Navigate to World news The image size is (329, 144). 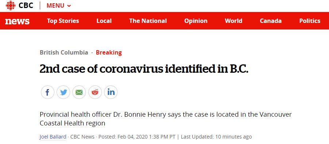click(x=234, y=21)
